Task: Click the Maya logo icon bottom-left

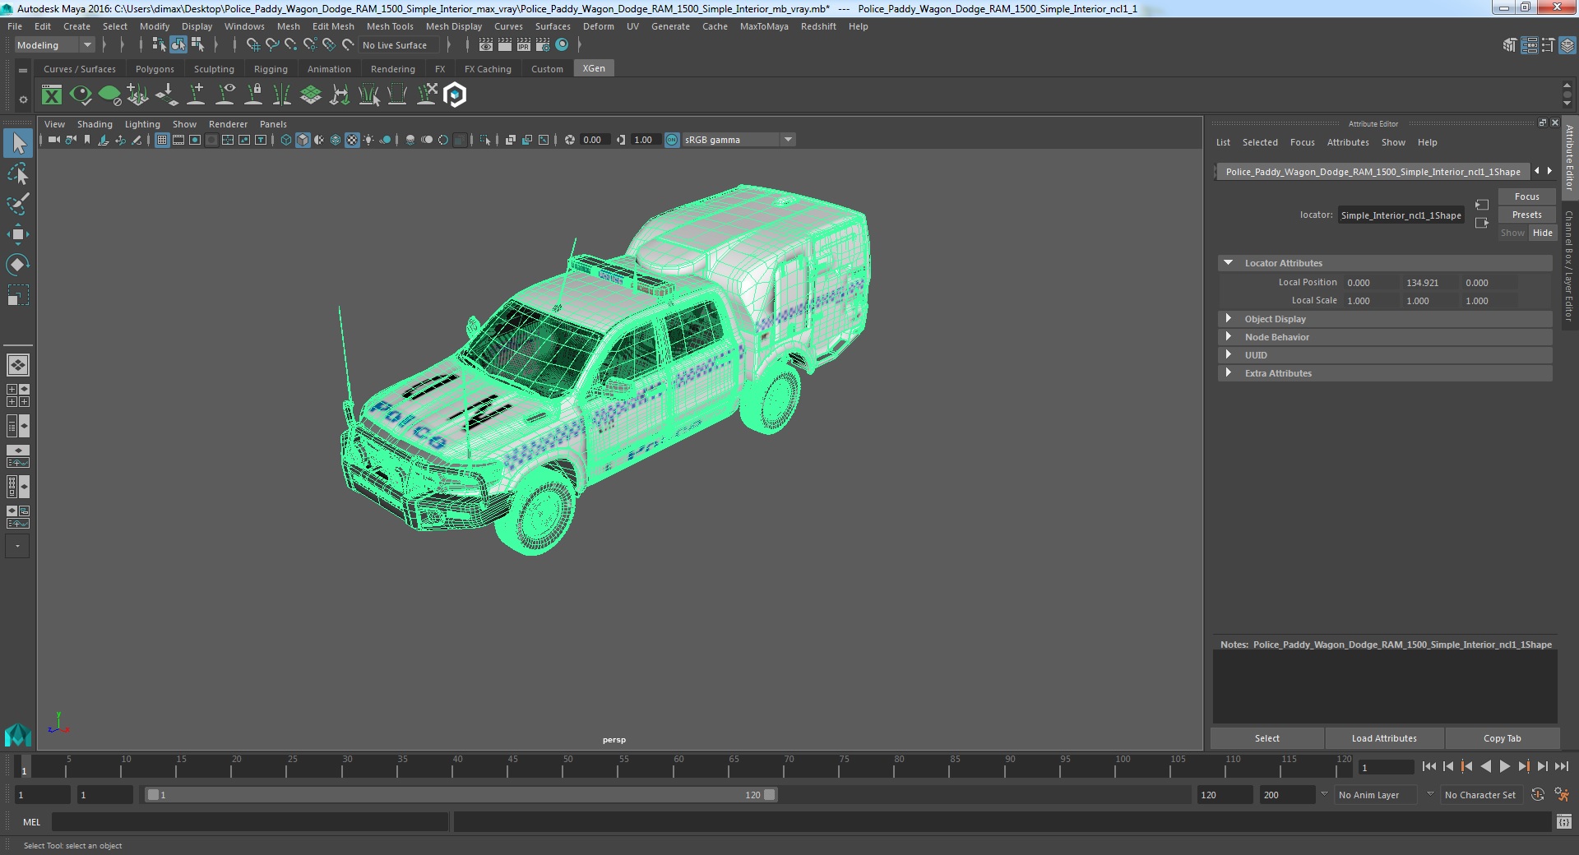Action: [17, 733]
